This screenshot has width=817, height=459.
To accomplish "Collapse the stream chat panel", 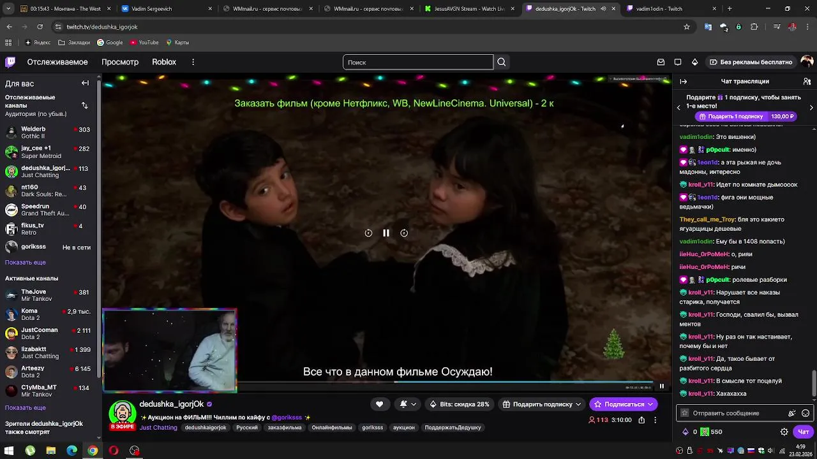I will coord(683,82).
